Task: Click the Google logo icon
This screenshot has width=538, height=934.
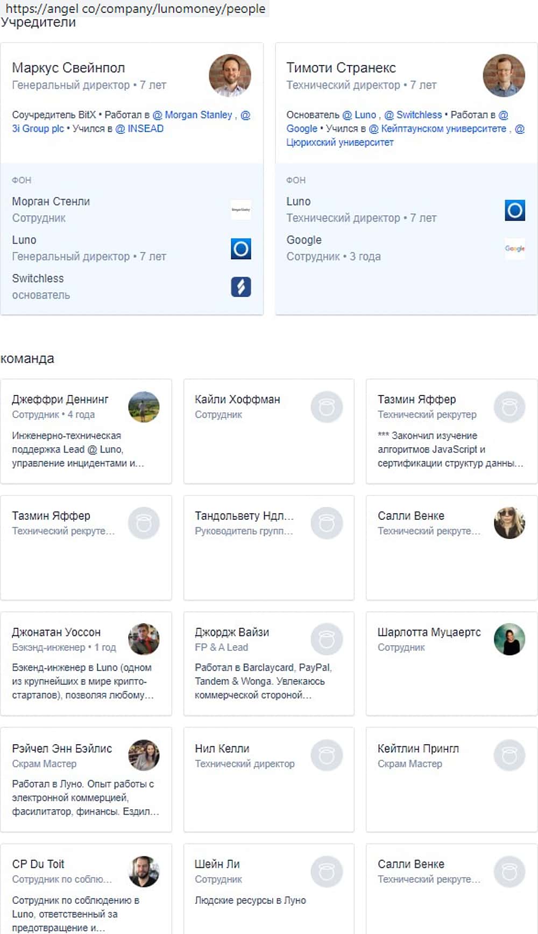Action: 514,249
